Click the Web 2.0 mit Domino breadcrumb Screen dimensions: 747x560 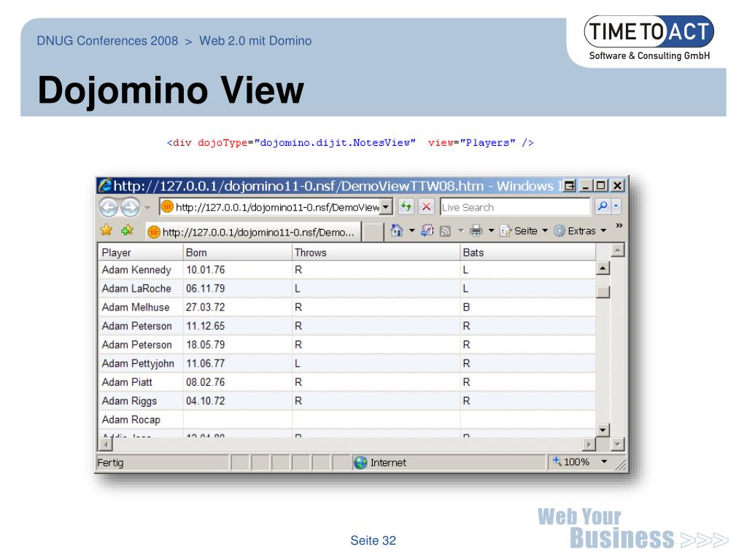point(255,41)
